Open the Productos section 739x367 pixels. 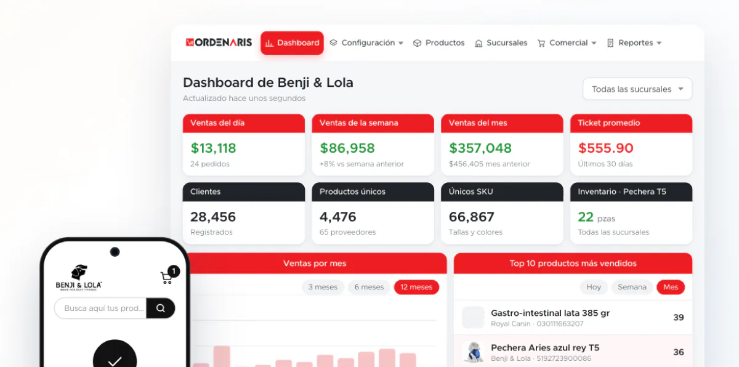point(439,43)
